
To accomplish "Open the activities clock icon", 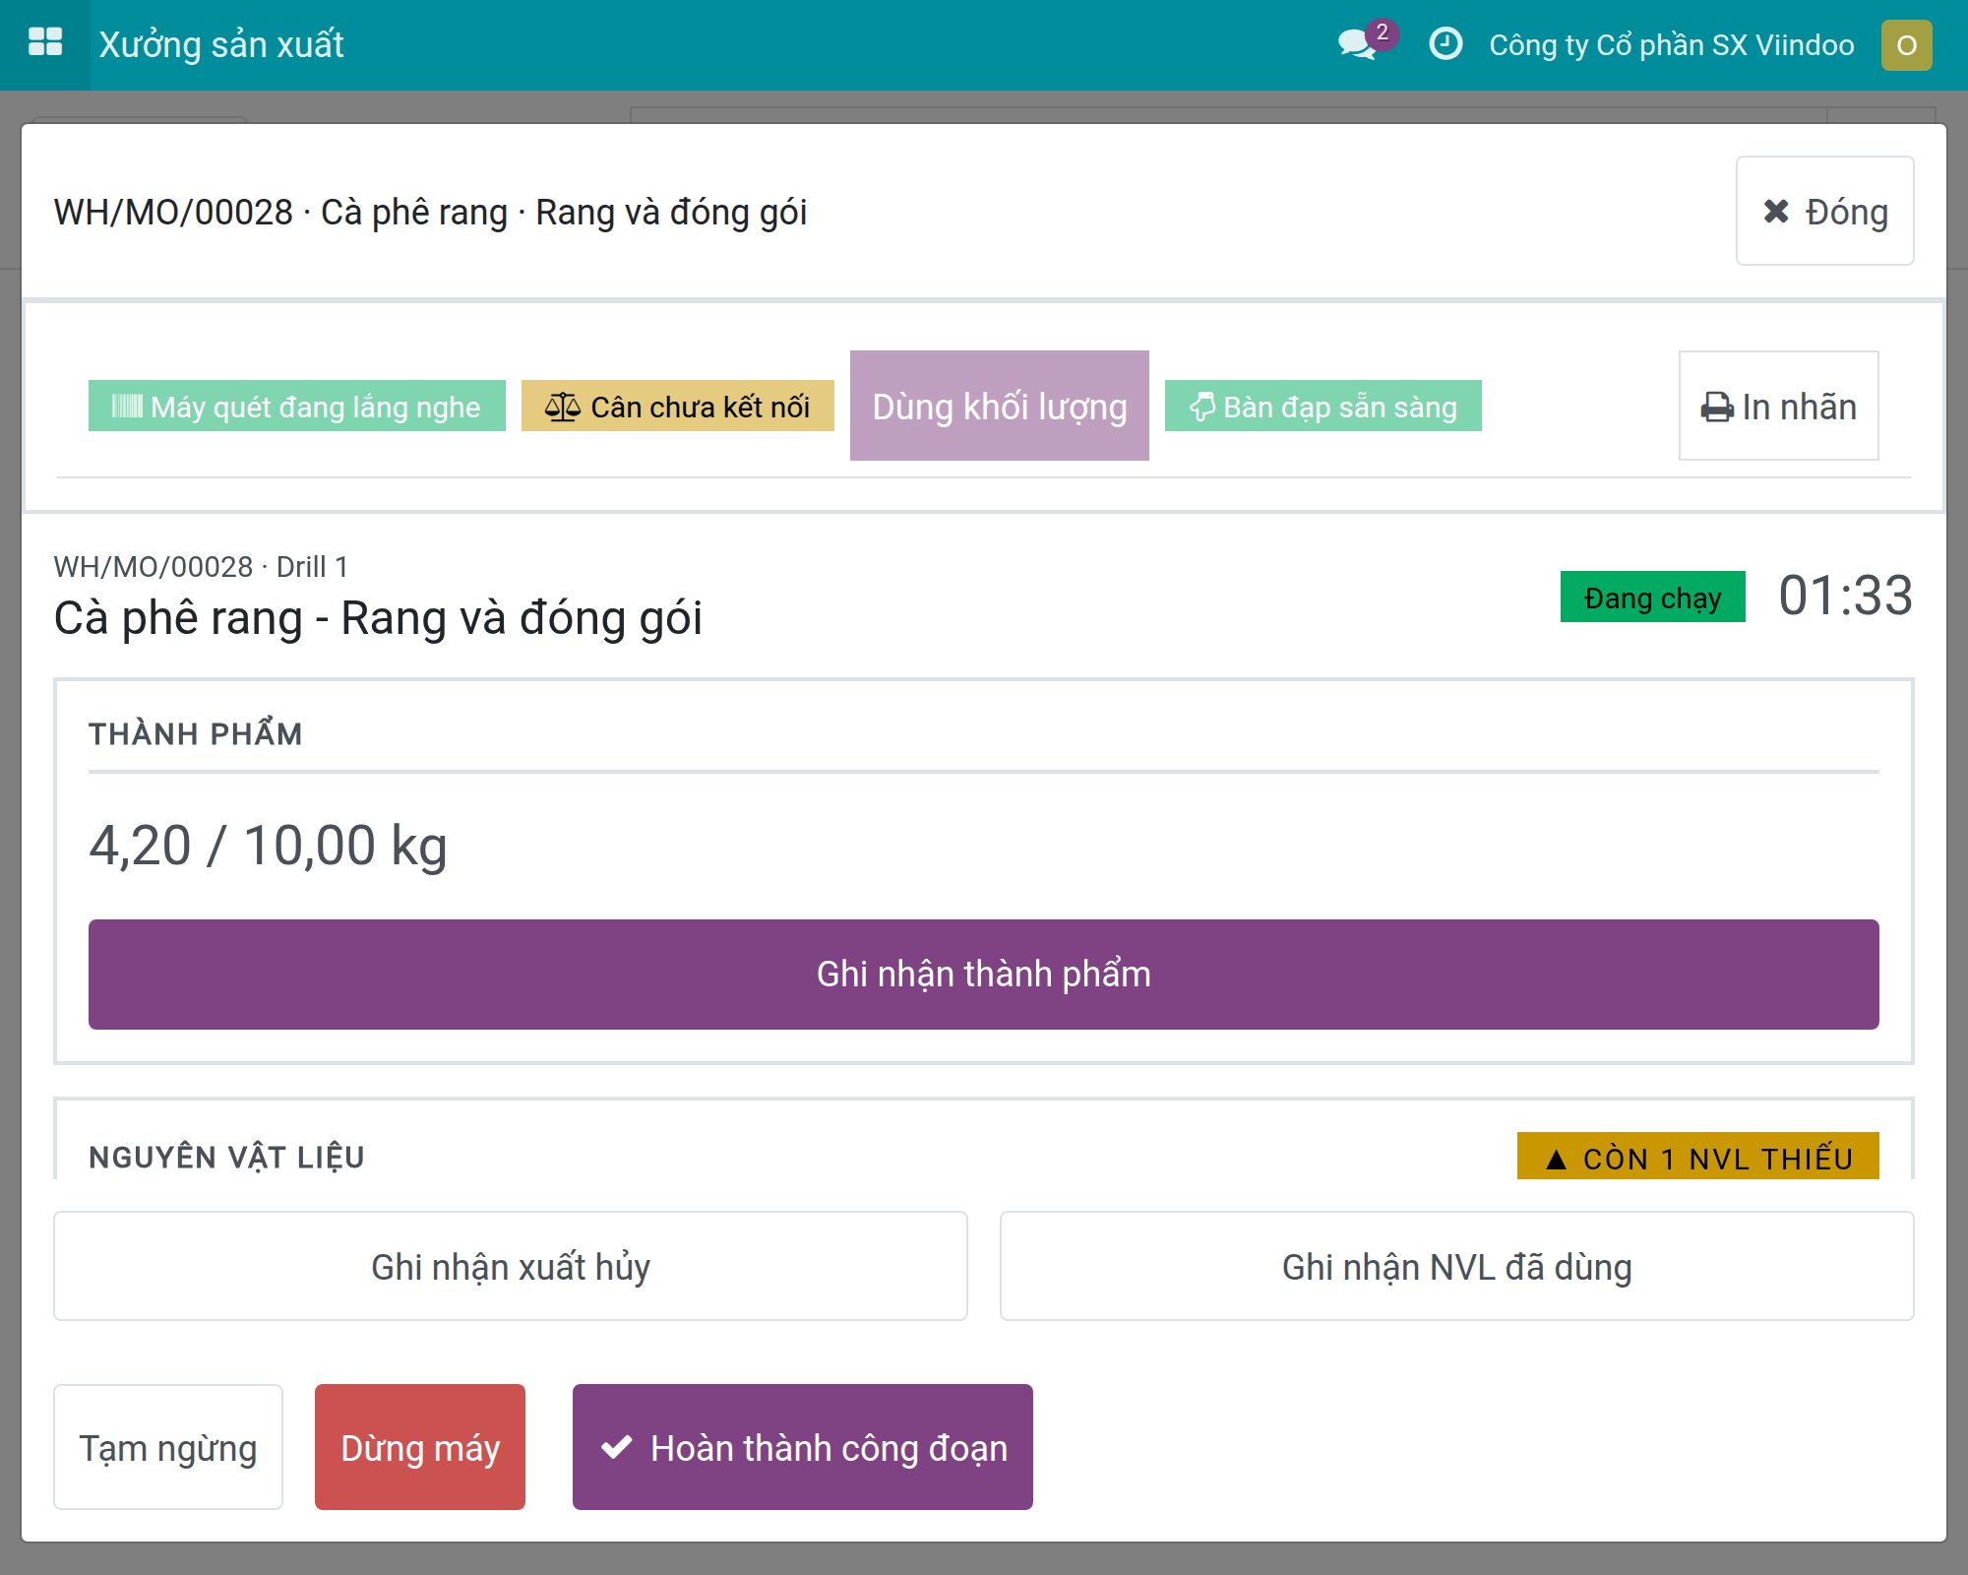I will coord(1445,44).
